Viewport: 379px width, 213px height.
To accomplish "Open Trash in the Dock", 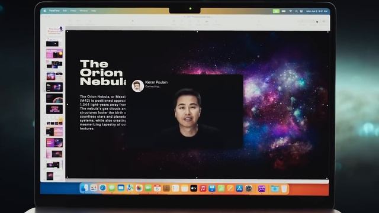I will tap(284, 188).
